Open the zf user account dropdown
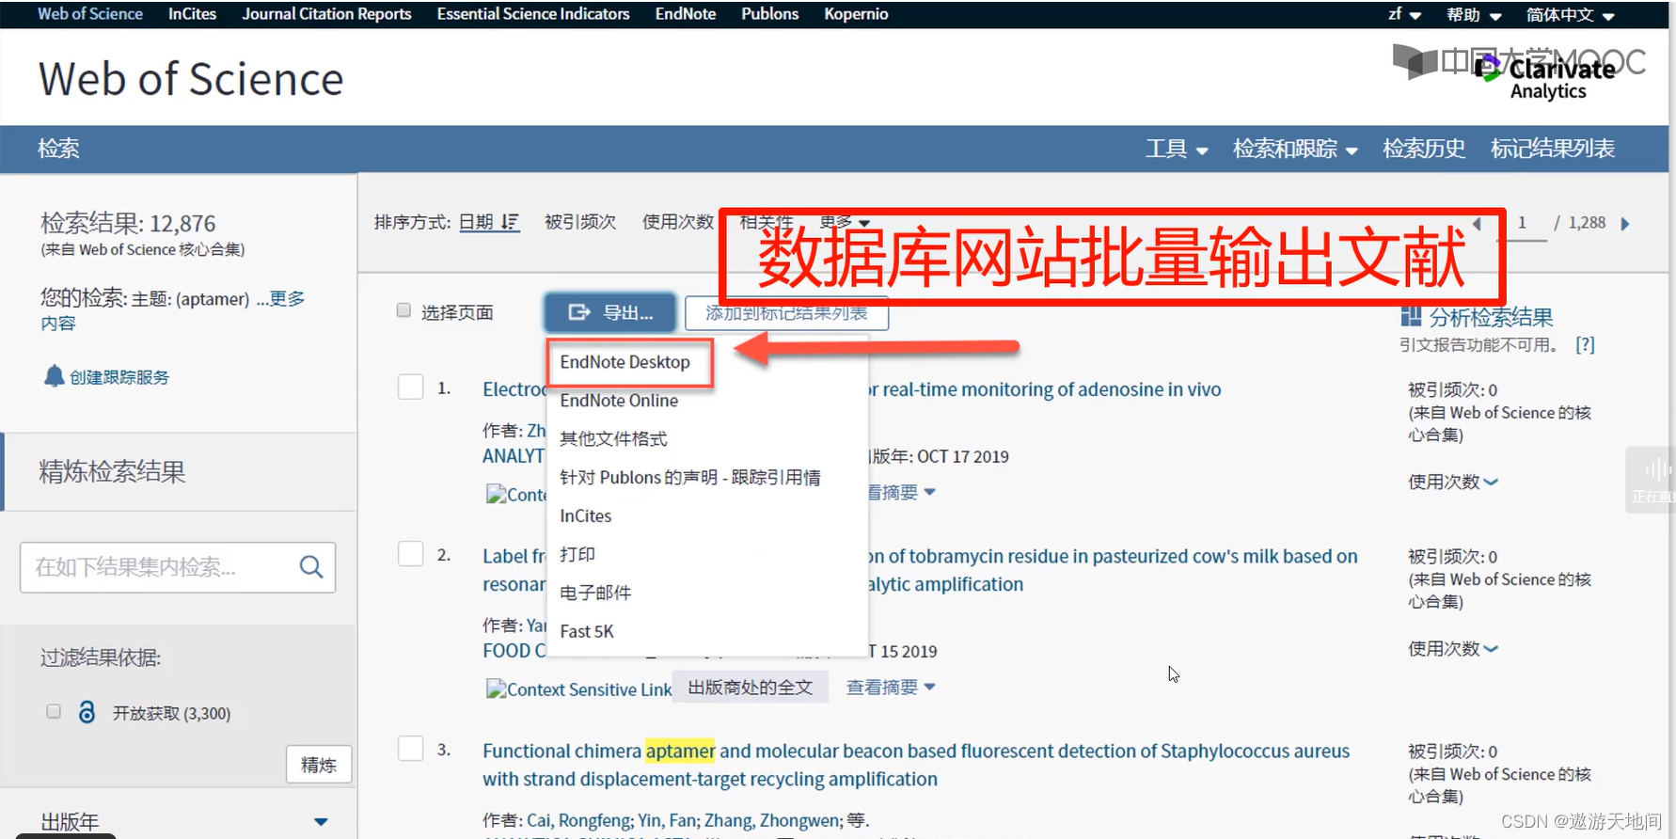The width and height of the screenshot is (1676, 839). (x=1404, y=14)
